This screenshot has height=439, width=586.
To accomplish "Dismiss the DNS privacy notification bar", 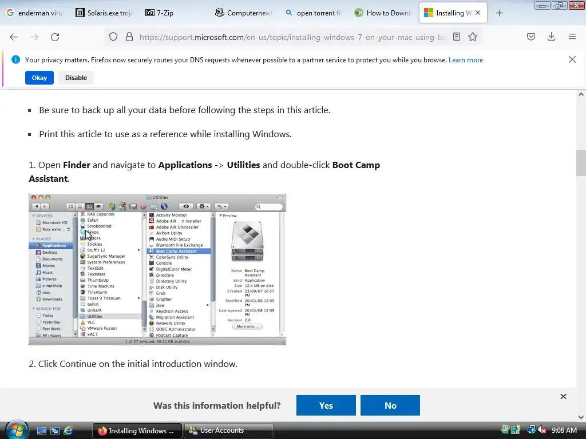I will click(572, 59).
